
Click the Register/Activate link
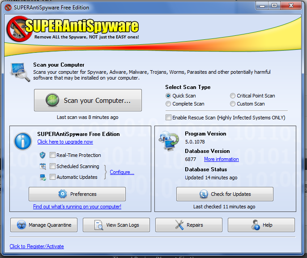(37, 246)
